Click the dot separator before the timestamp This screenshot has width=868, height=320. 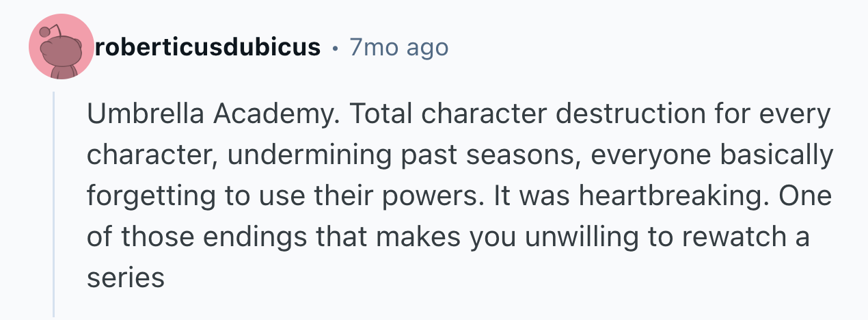(335, 49)
